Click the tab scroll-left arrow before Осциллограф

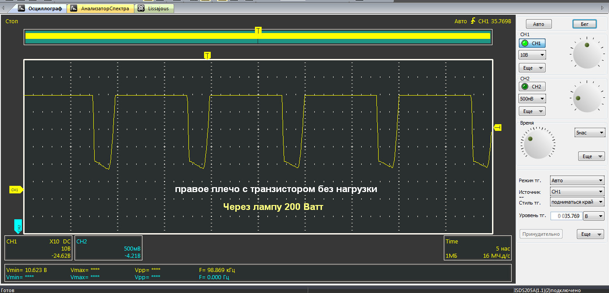coord(4,8)
